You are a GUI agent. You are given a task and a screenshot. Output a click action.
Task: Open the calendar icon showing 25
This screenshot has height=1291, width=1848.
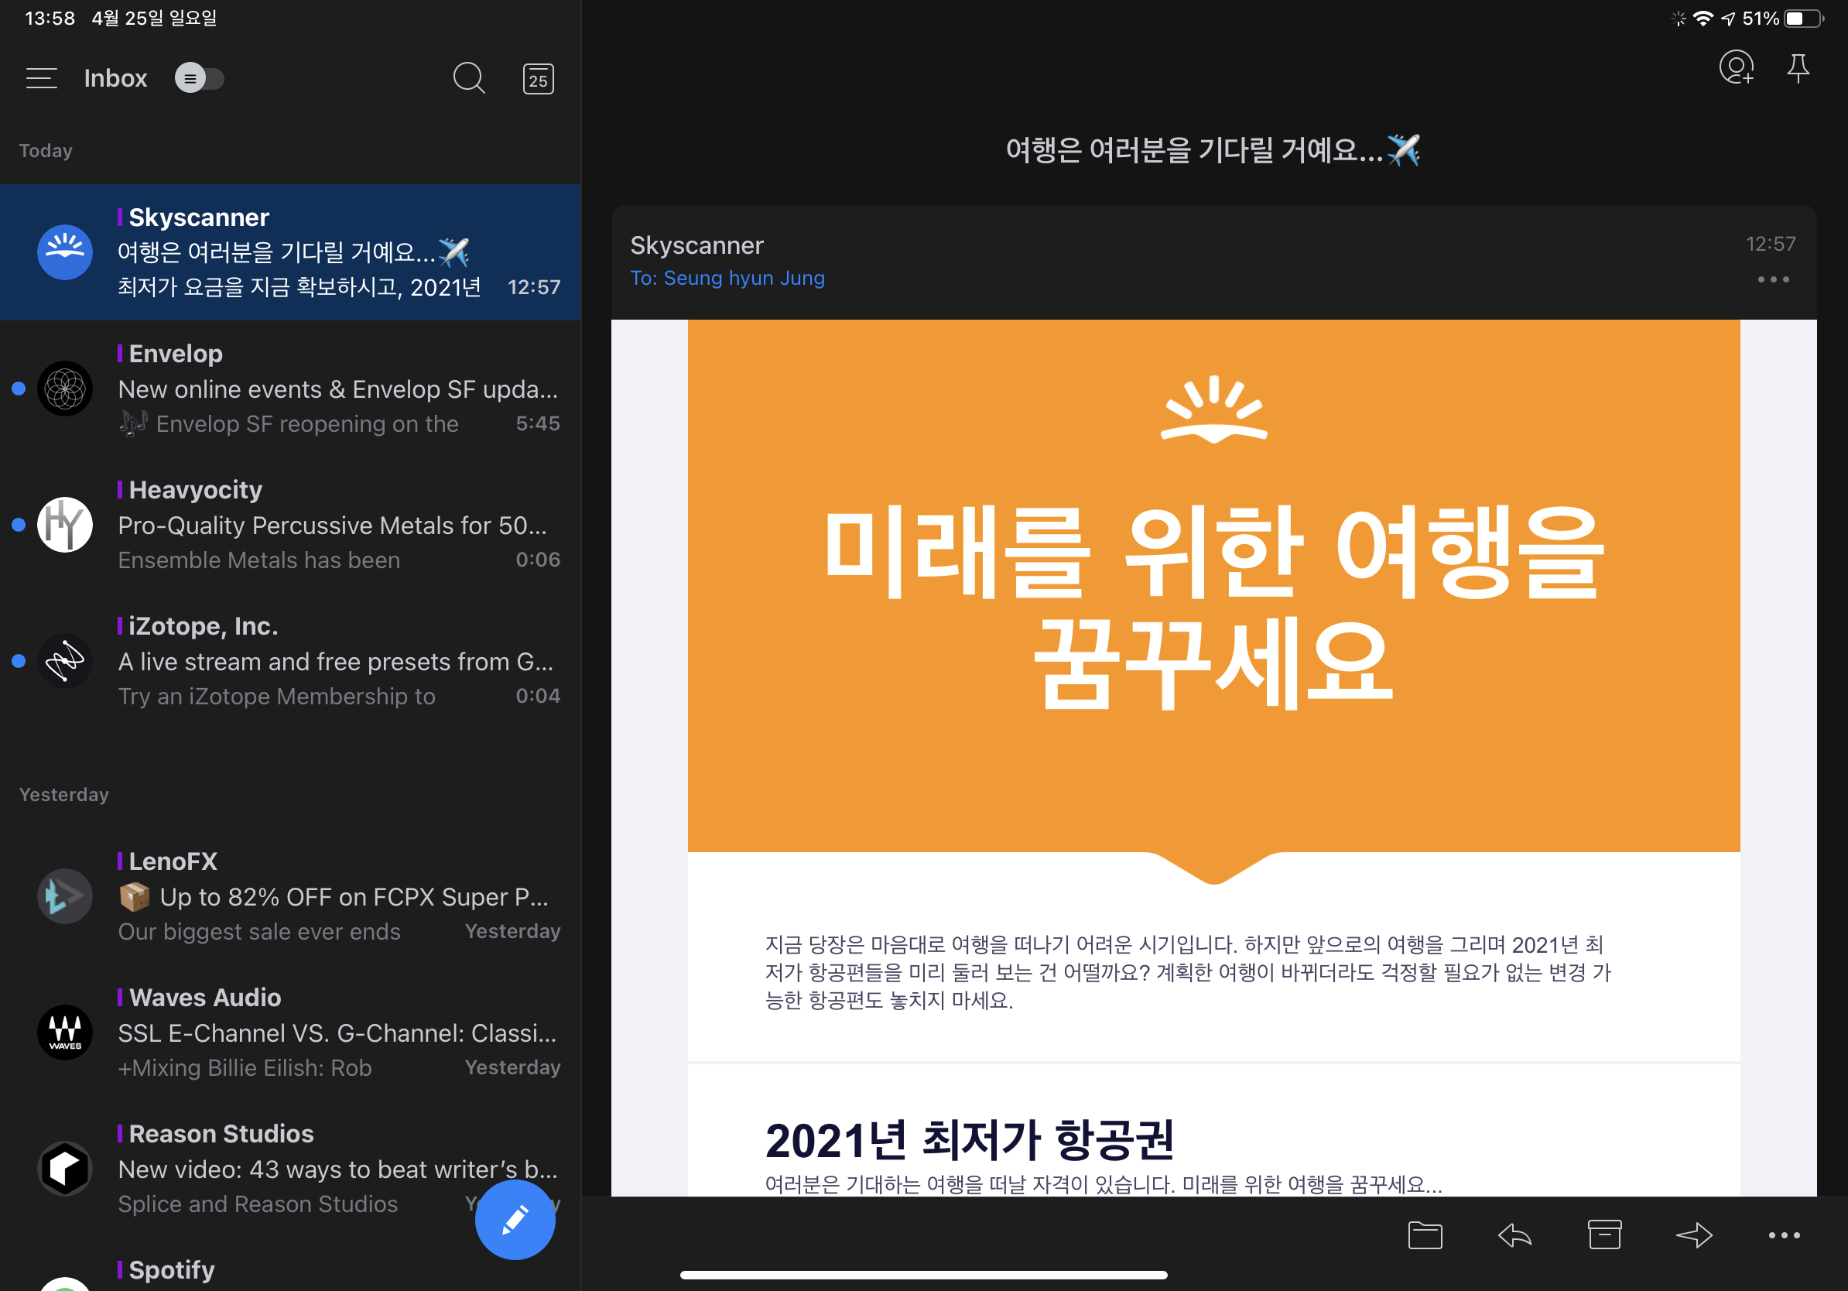pyautogui.click(x=539, y=79)
